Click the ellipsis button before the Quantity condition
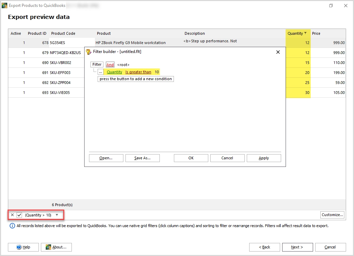The height and width of the screenshot is (256, 354). tap(100, 72)
